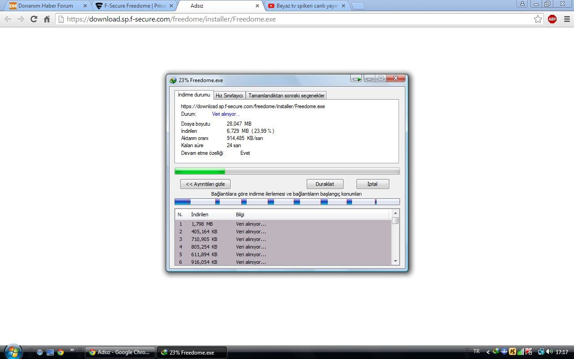This screenshot has width=574, height=359.
Task: Open a new Chrome tab
Action: (x=358, y=6)
